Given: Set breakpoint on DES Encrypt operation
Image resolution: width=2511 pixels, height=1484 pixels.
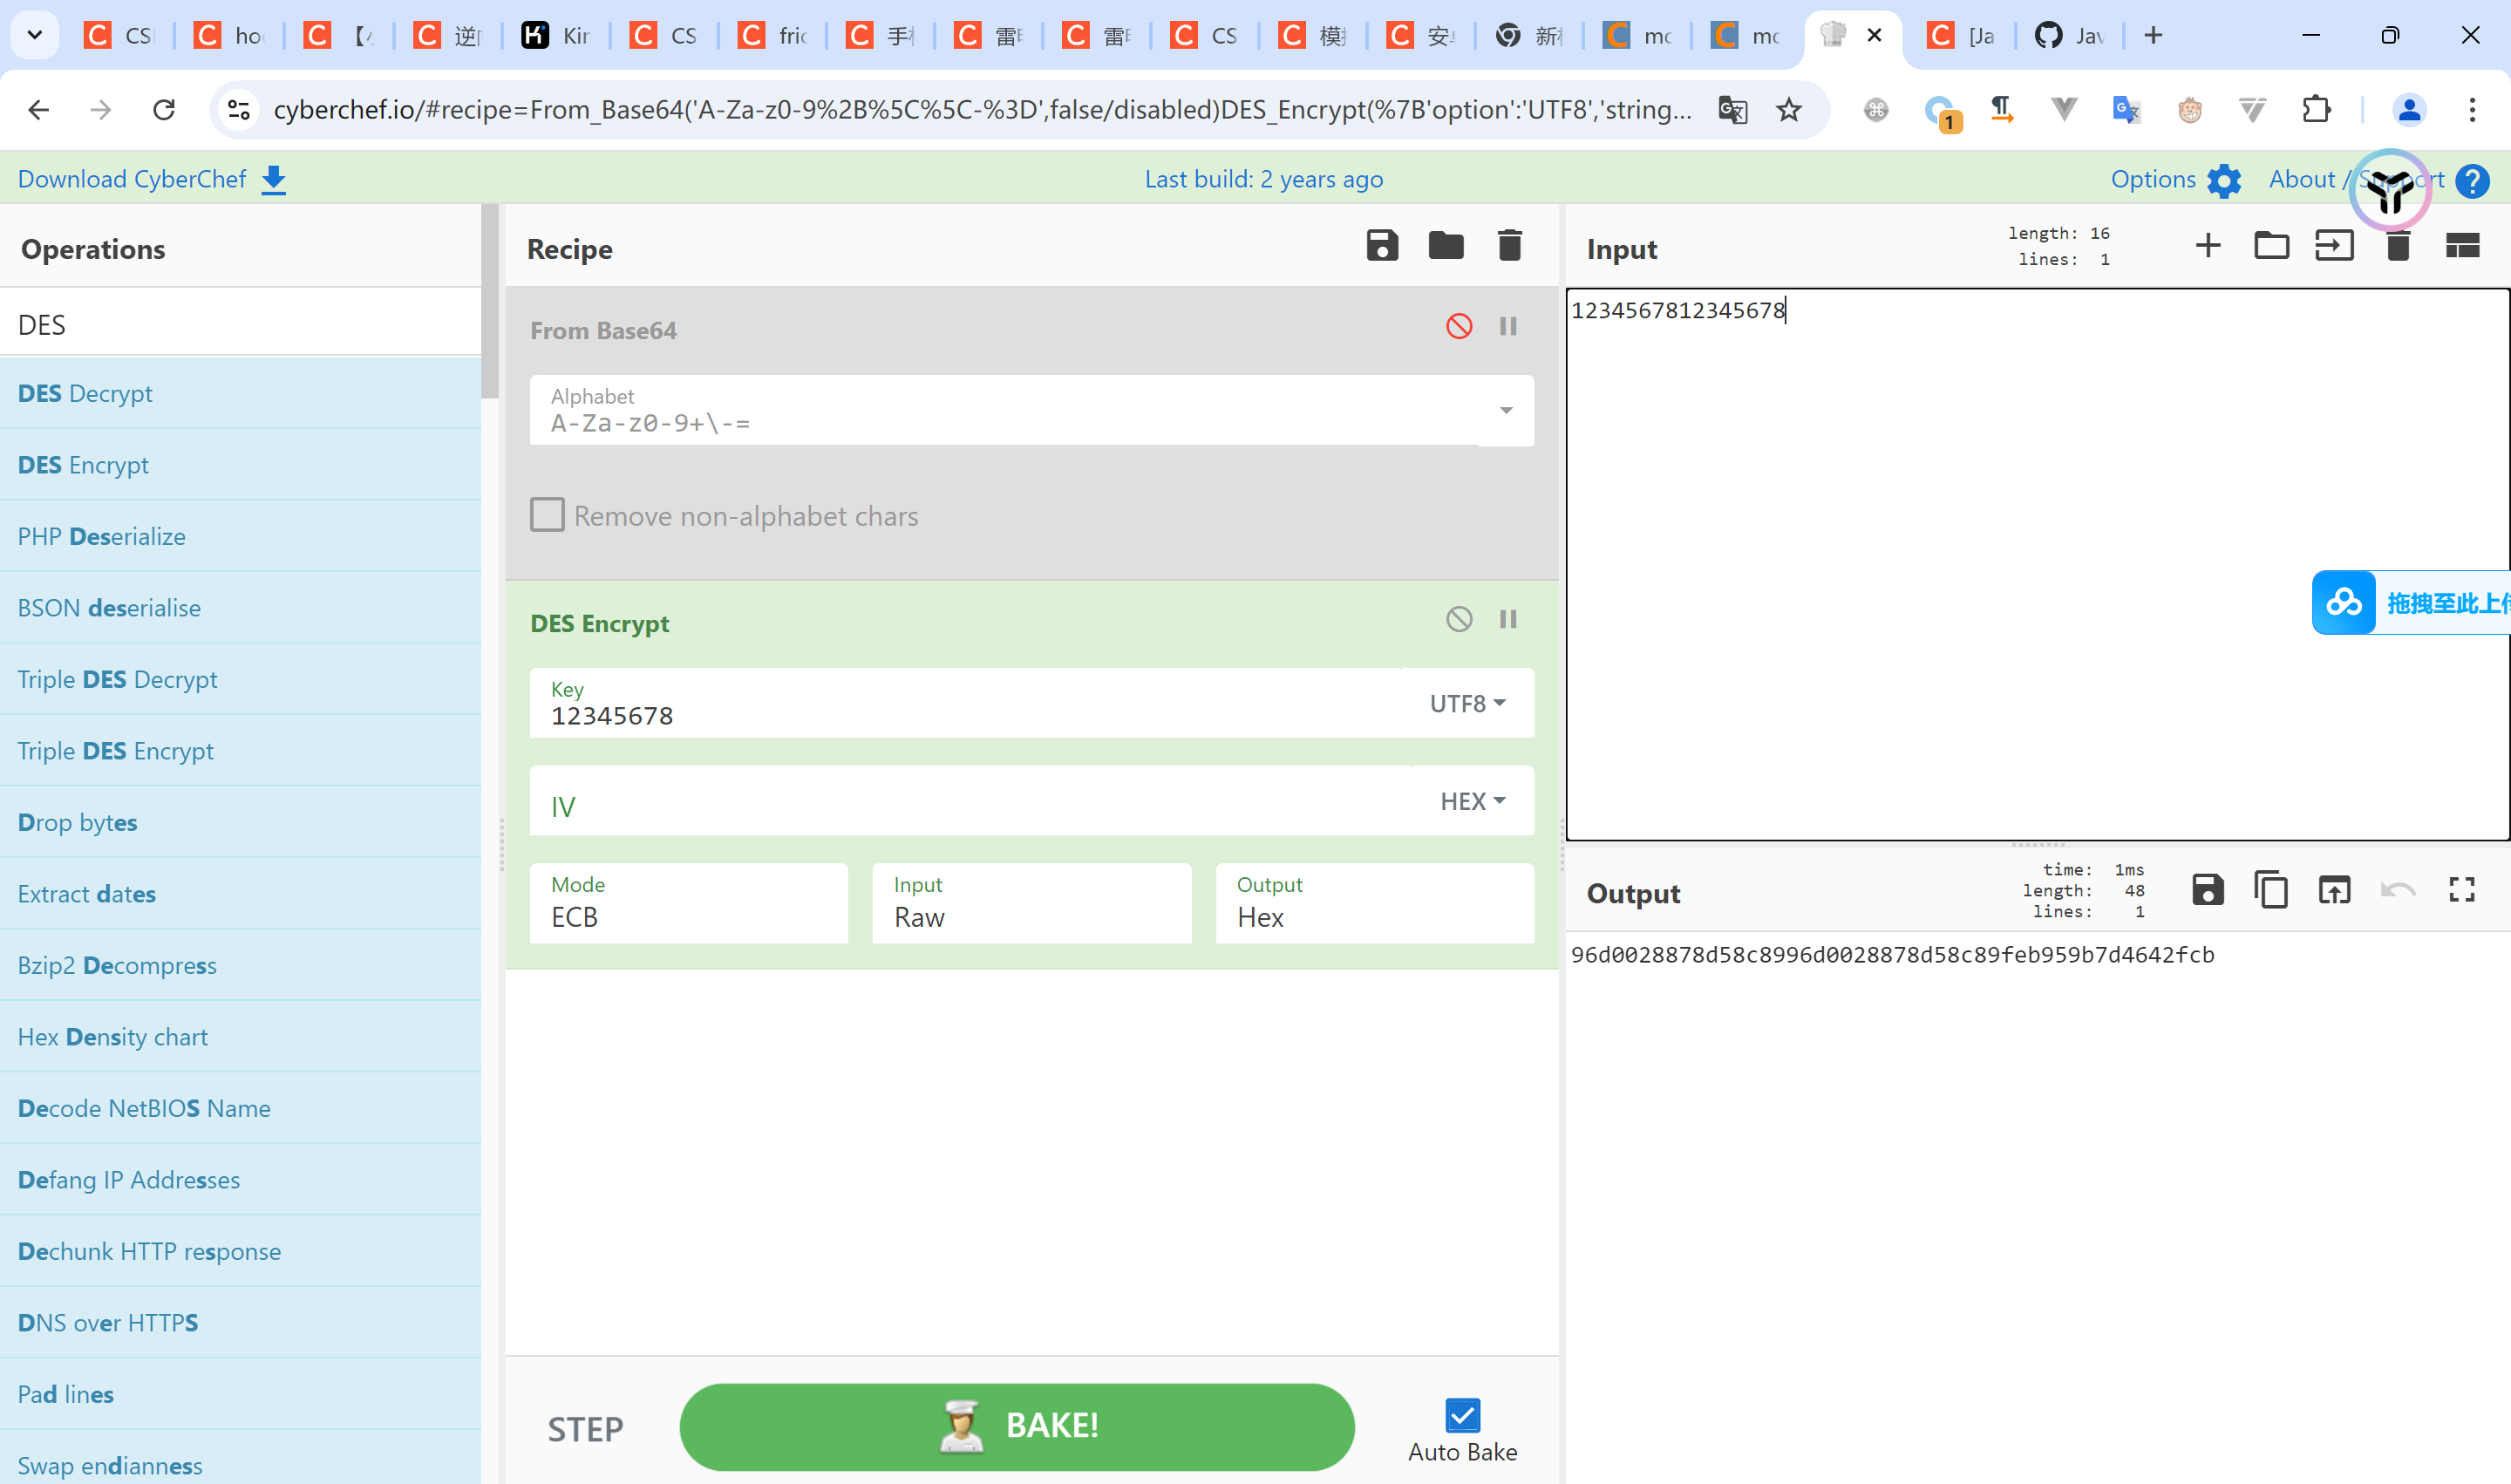Looking at the screenshot, I should [x=1508, y=619].
